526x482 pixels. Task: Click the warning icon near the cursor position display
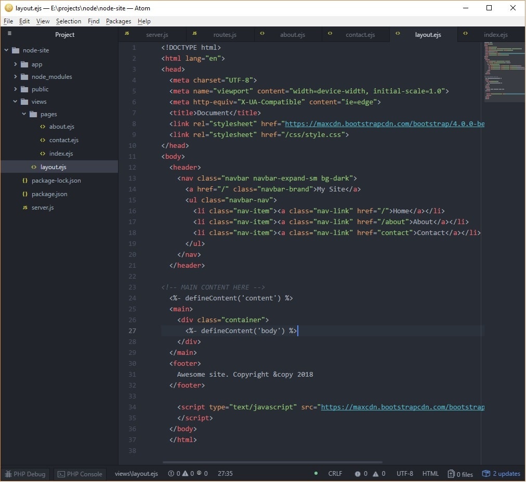(185, 473)
